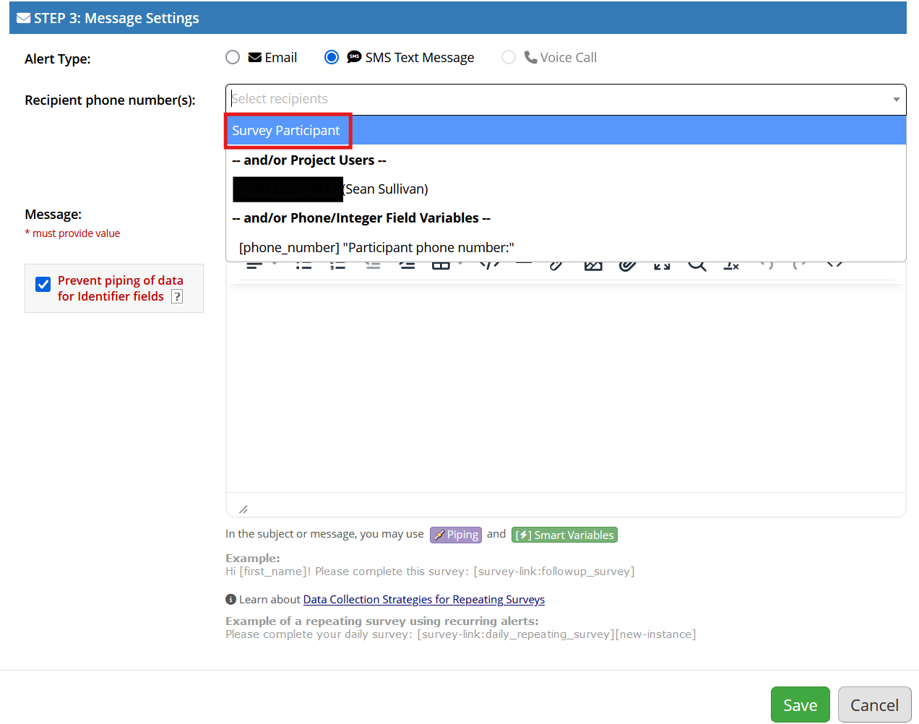The height and width of the screenshot is (724, 919).
Task: Click the editor resize handle
Action: click(x=243, y=509)
